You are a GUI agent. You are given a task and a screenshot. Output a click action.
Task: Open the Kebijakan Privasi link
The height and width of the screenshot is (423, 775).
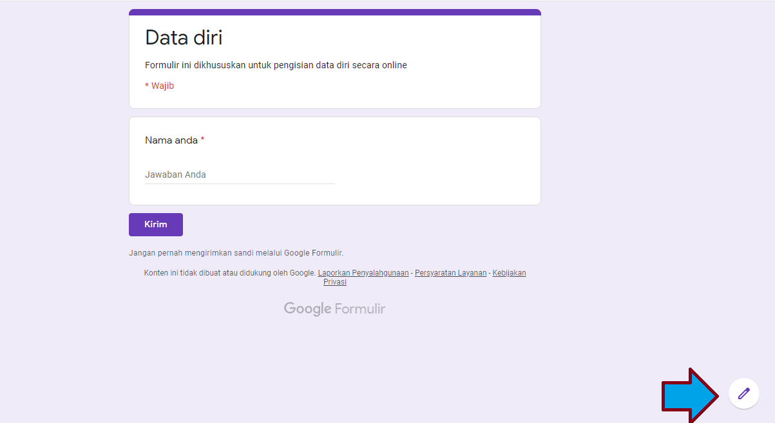tap(509, 272)
